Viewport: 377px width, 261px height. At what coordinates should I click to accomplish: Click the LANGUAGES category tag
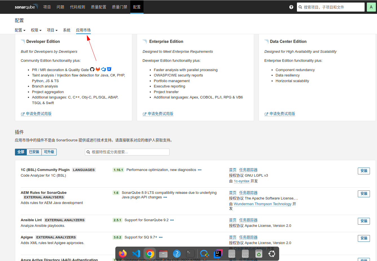[84, 170]
